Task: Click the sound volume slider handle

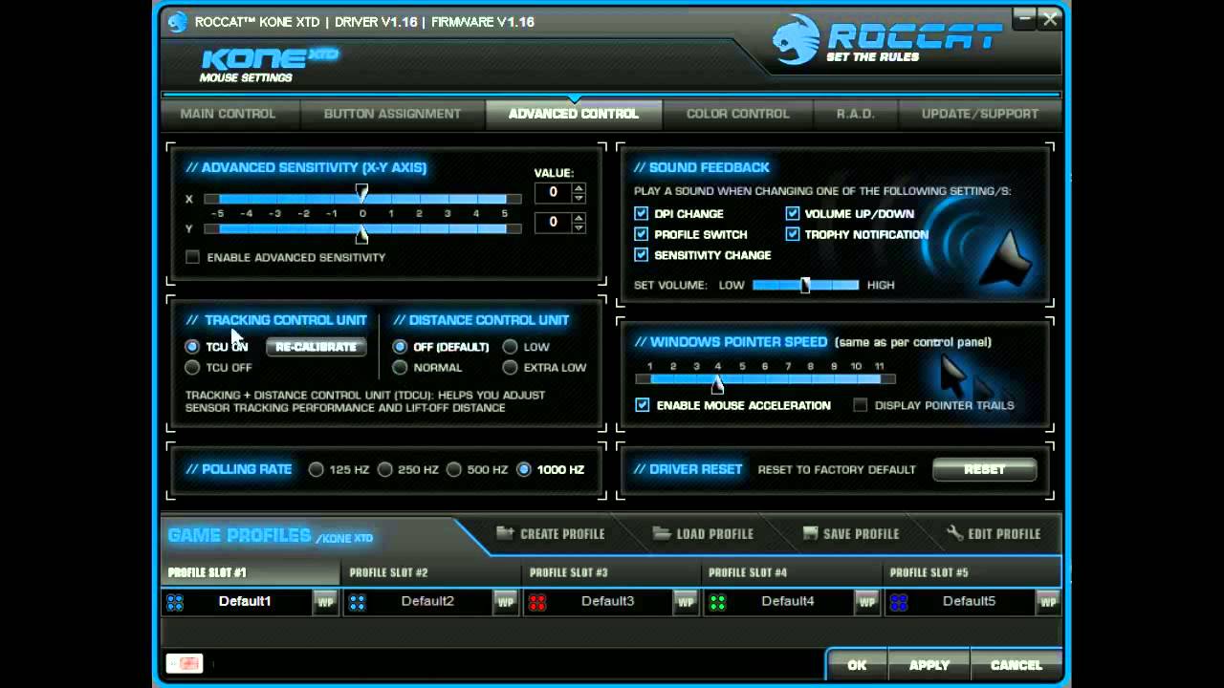Action: coord(805,285)
